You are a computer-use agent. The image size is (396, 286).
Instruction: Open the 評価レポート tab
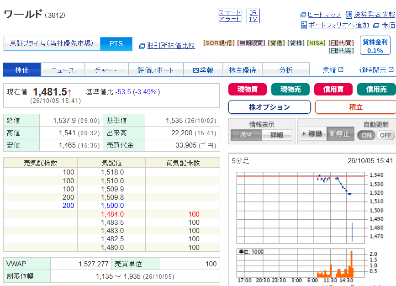click(x=156, y=70)
